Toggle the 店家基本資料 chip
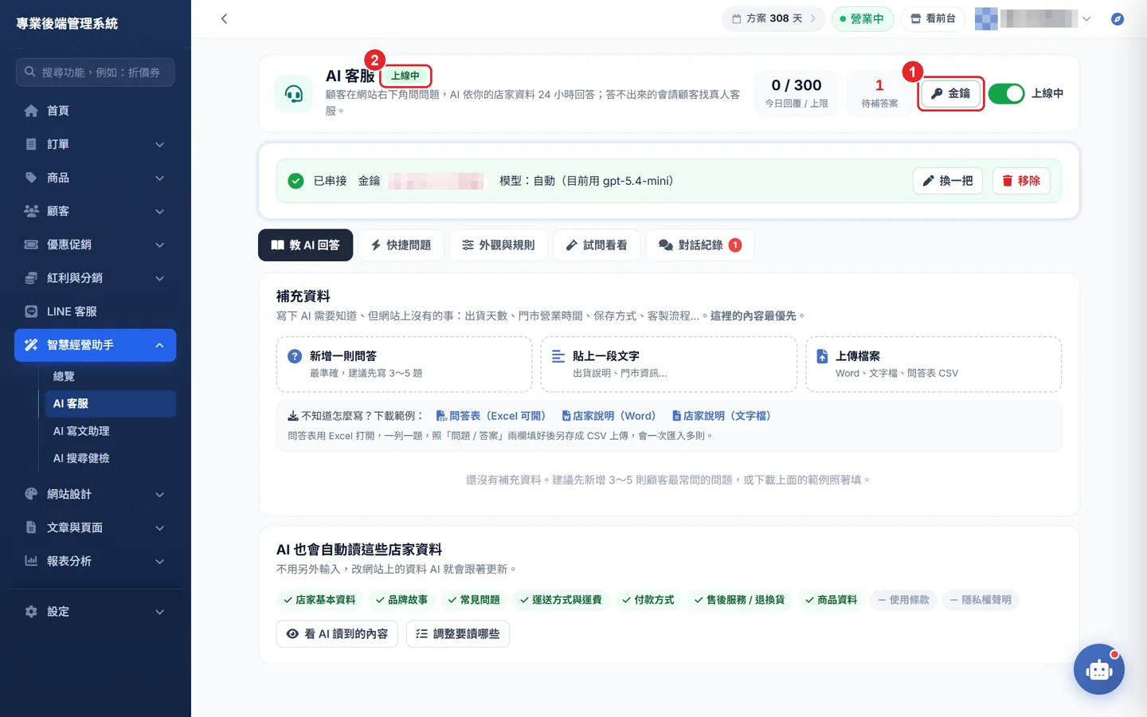The height and width of the screenshot is (717, 1147). click(319, 600)
